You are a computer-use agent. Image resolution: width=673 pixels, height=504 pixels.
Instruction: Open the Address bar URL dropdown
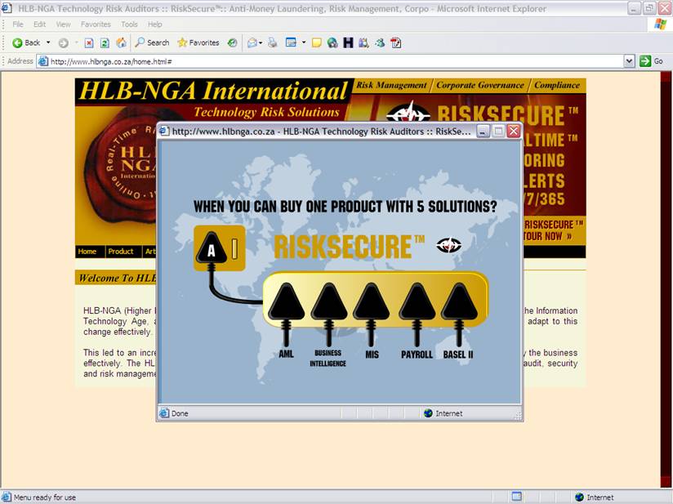[629, 61]
